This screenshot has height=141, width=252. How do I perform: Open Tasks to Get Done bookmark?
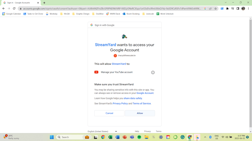[x=33, y=14]
